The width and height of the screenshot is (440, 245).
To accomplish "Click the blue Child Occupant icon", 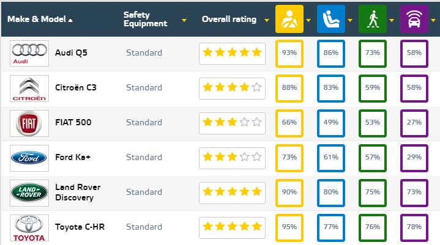I will coord(331,19).
